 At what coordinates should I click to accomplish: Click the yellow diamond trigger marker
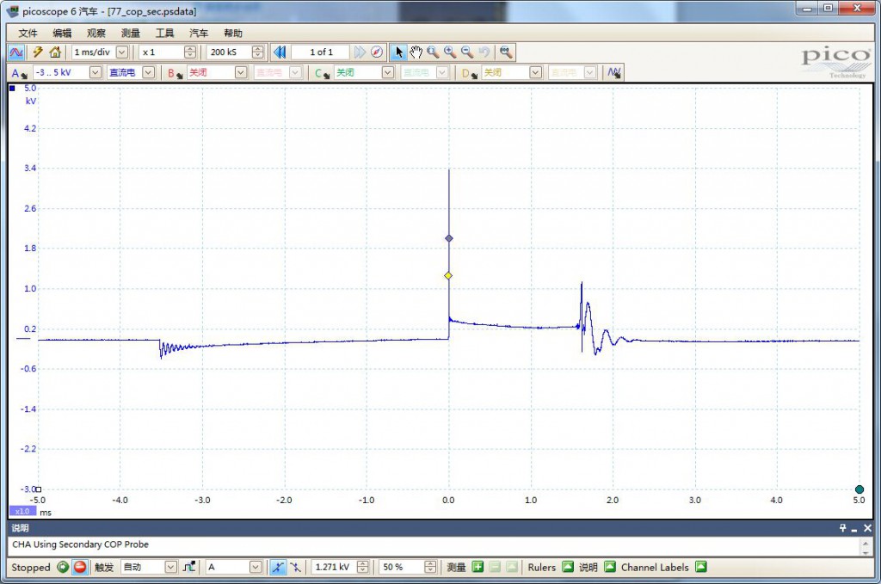(x=448, y=275)
